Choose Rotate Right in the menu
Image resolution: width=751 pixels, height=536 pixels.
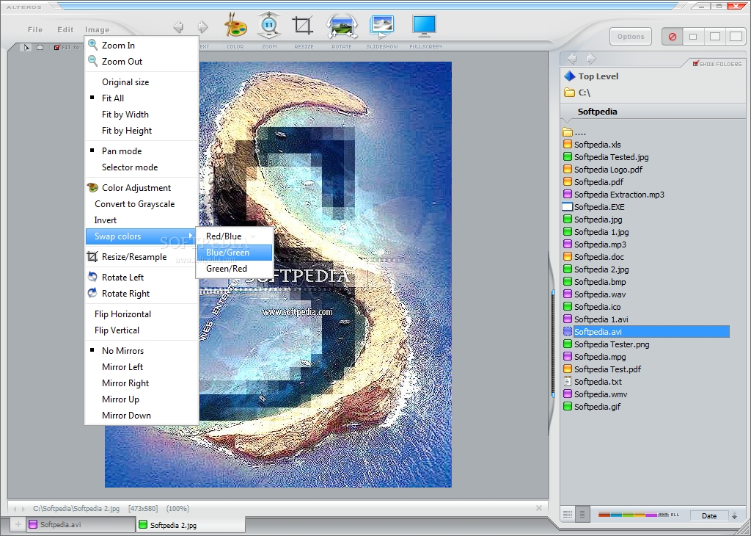[x=142, y=294]
